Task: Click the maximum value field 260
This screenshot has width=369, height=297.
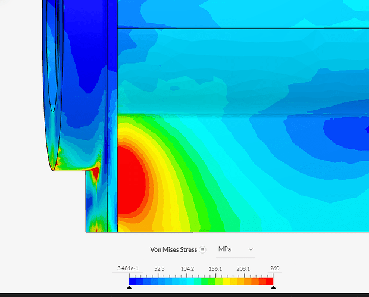Action: pos(274,268)
